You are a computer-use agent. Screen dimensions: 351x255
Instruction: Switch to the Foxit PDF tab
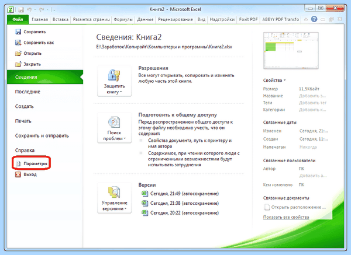coord(248,19)
